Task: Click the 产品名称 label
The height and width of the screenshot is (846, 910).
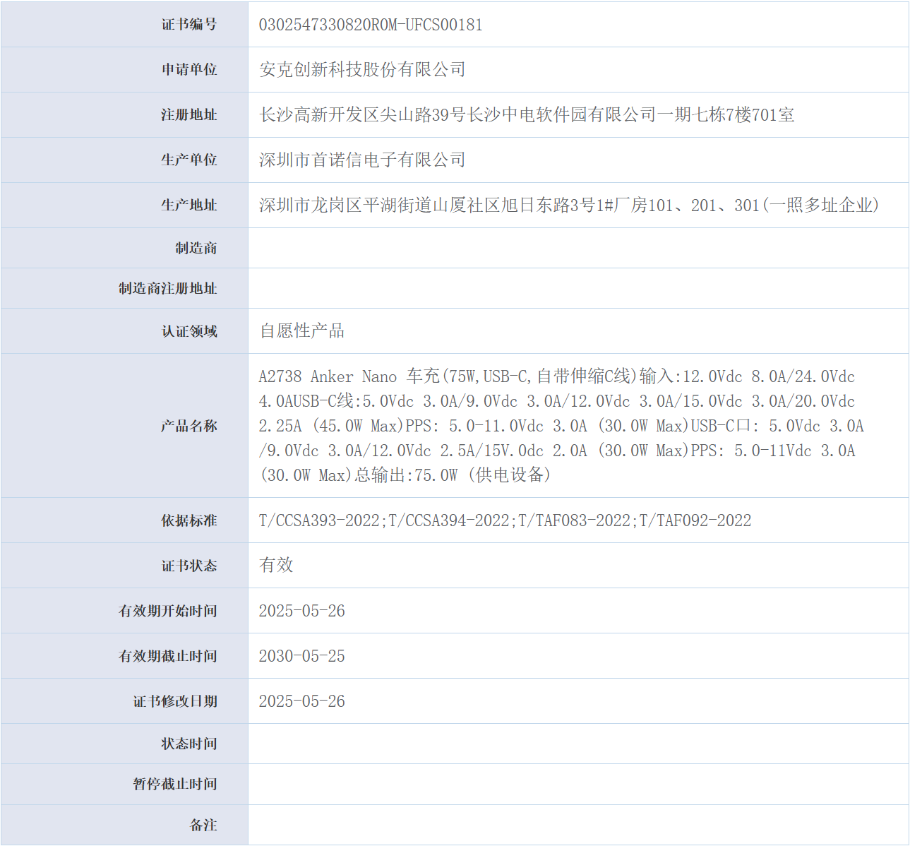Action: coord(189,427)
